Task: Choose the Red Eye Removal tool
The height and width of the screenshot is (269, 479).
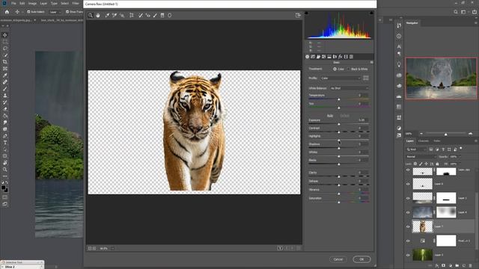Action: (x=148, y=15)
